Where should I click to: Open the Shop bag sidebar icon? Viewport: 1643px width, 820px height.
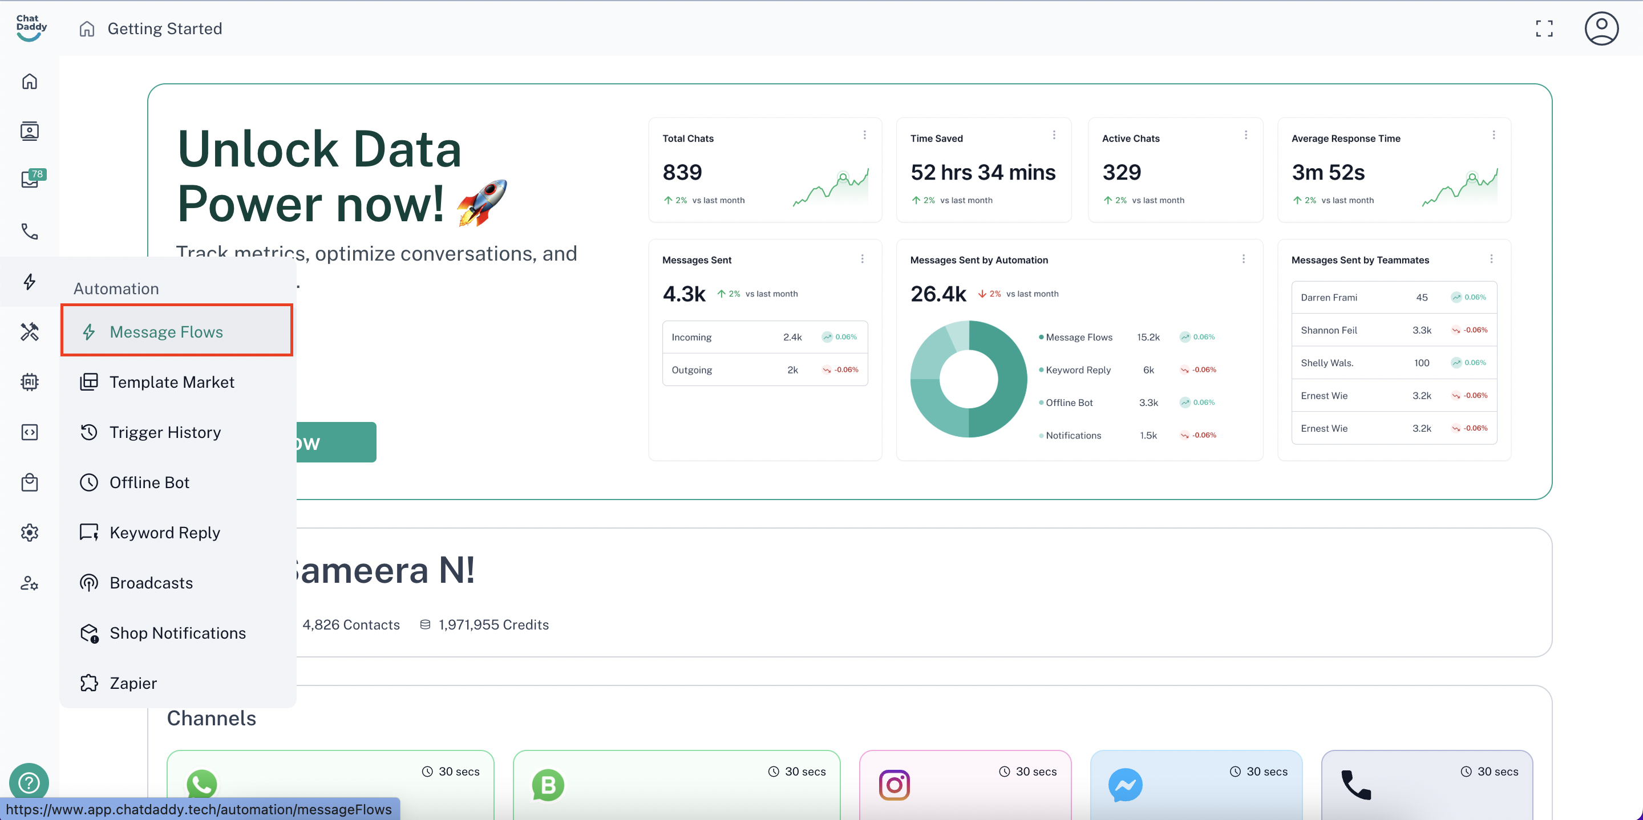29,482
